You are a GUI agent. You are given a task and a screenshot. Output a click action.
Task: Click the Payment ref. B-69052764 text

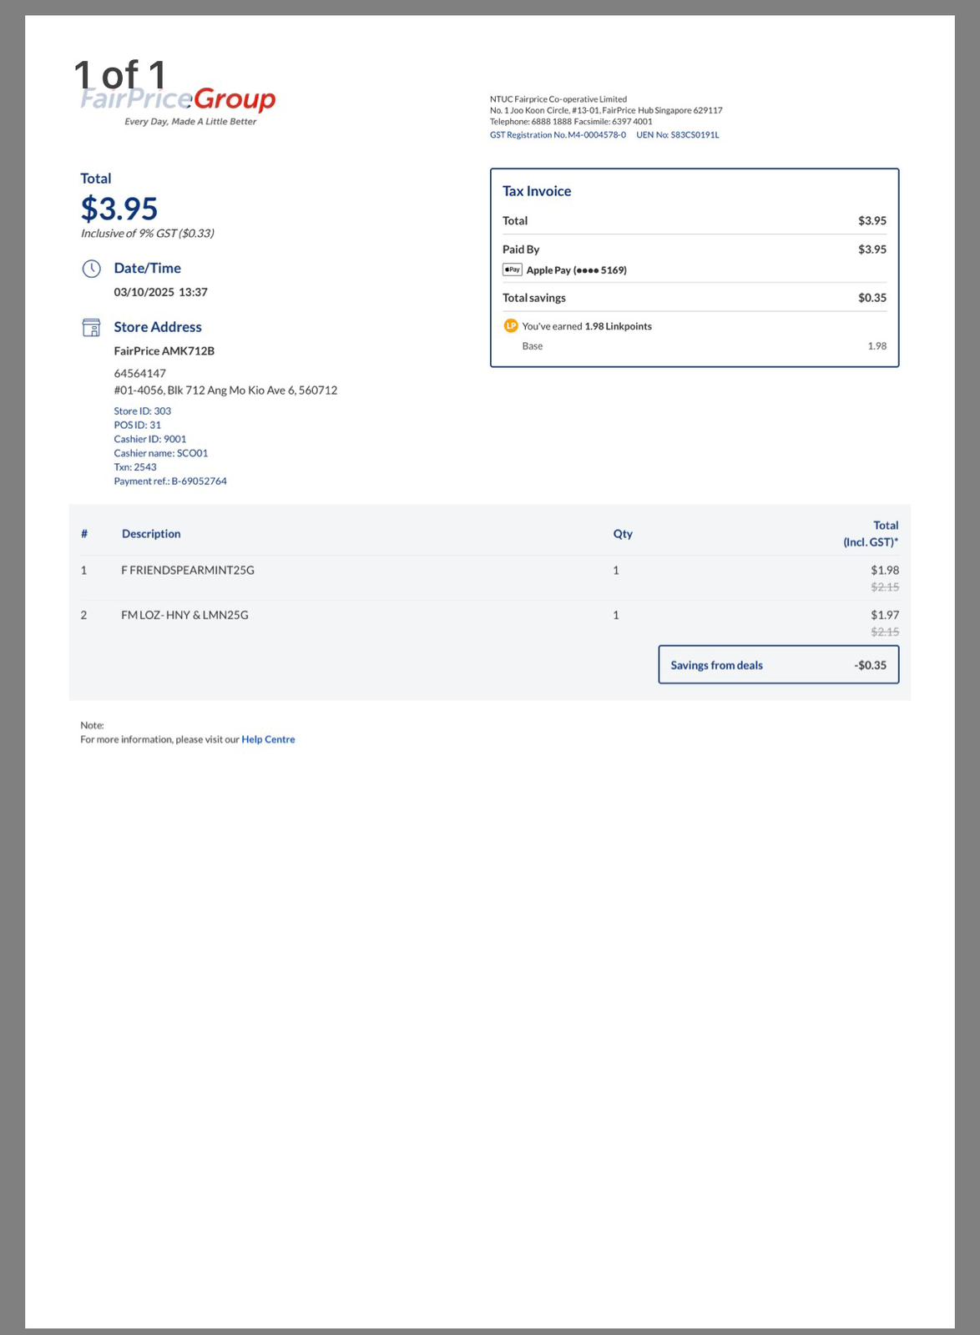tap(170, 481)
